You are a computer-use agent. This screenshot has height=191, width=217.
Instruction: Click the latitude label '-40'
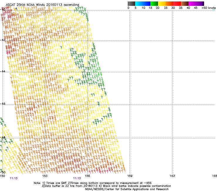(3, 10)
